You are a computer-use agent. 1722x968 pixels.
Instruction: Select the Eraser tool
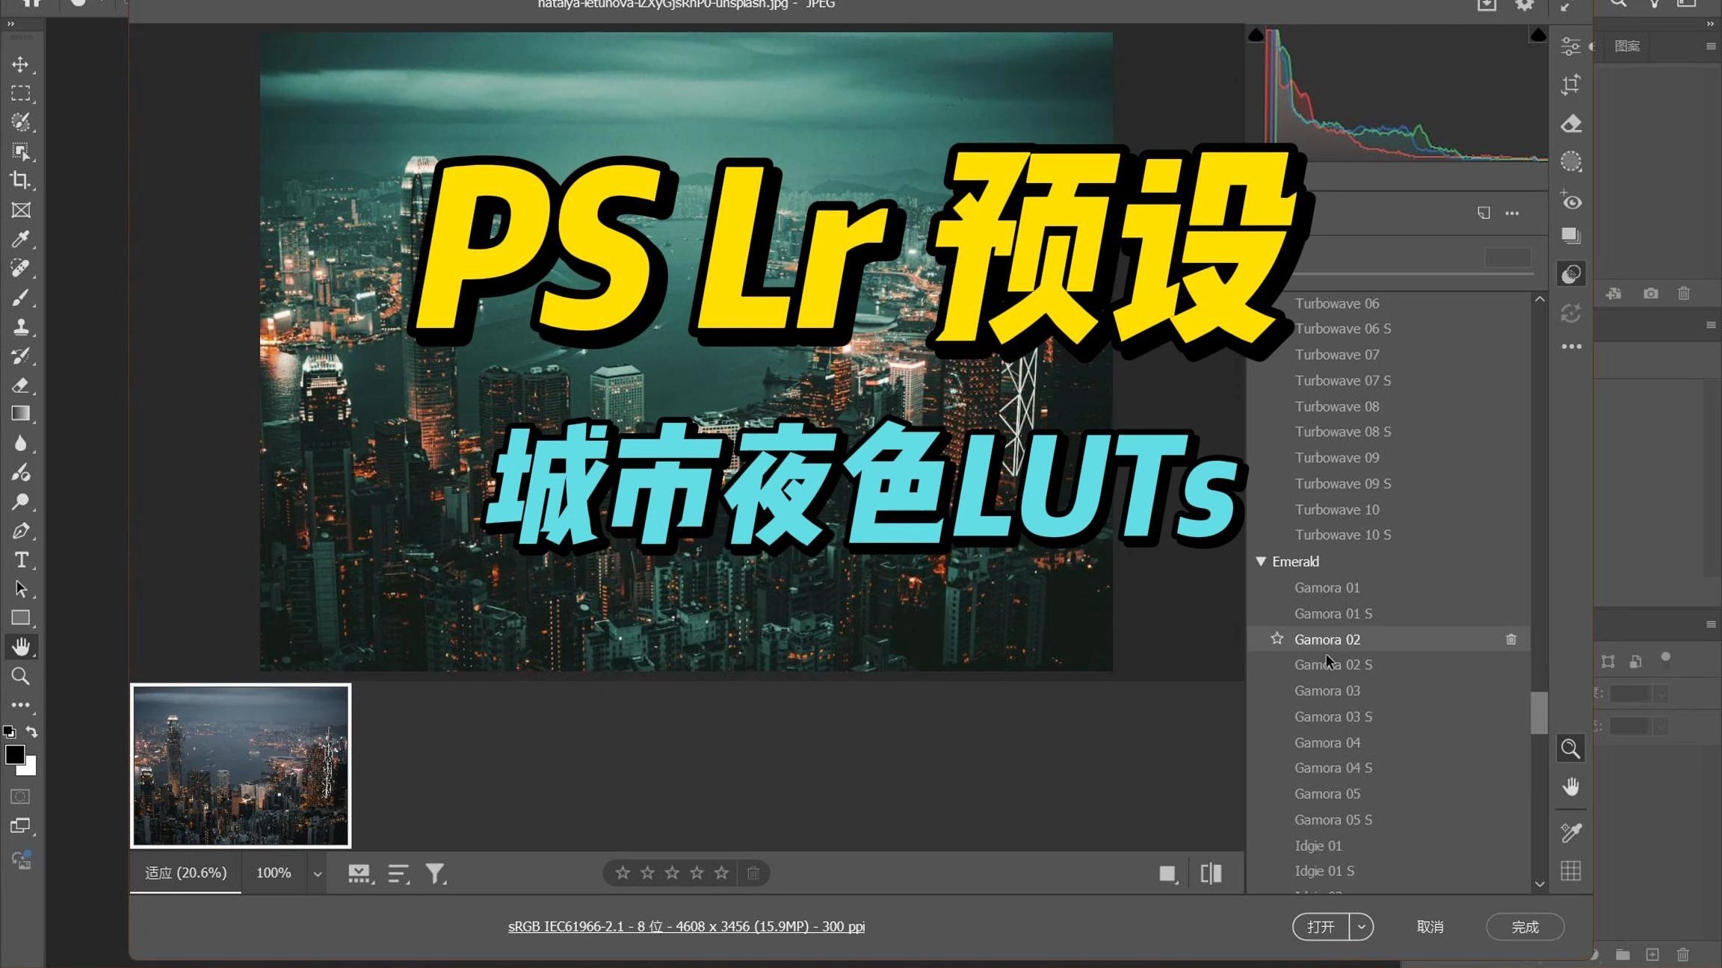[20, 385]
